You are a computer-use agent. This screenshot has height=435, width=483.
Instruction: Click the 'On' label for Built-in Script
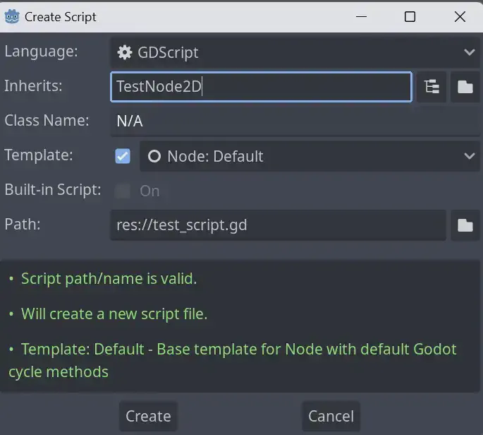[149, 191]
